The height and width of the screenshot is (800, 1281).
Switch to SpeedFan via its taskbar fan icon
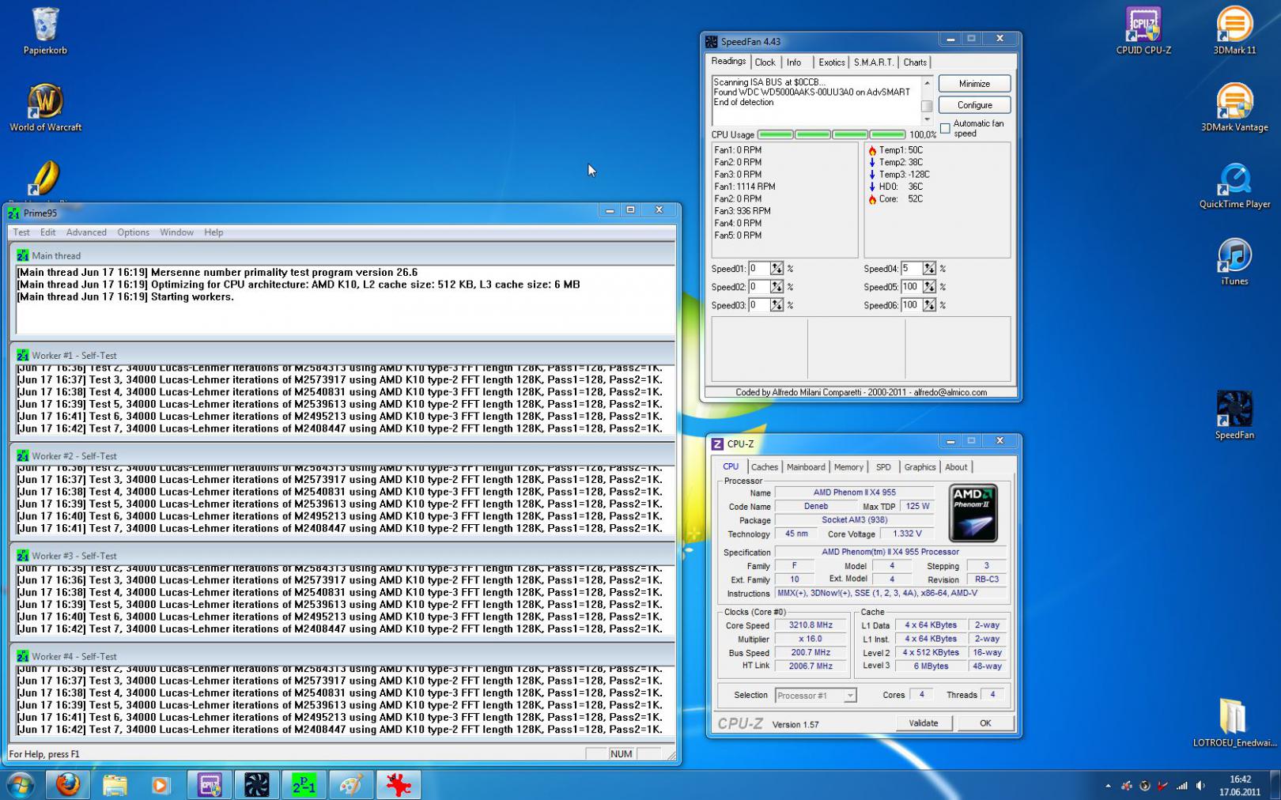(x=257, y=785)
